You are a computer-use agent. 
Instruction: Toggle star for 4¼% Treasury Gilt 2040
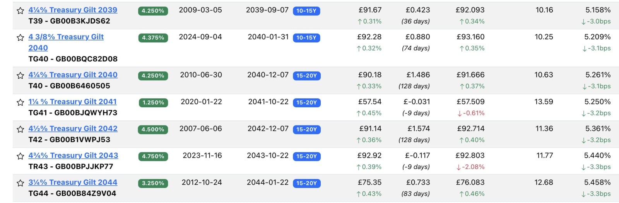[20, 76]
